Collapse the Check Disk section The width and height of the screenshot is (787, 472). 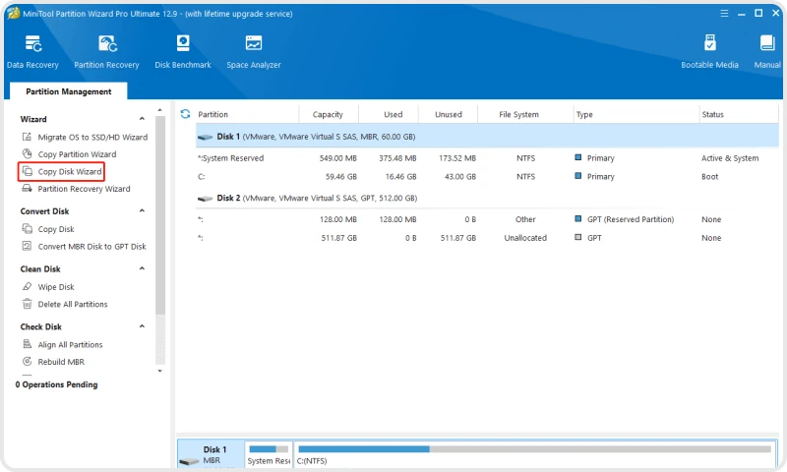[x=142, y=326]
